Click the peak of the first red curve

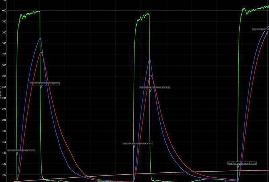[x=42, y=52]
